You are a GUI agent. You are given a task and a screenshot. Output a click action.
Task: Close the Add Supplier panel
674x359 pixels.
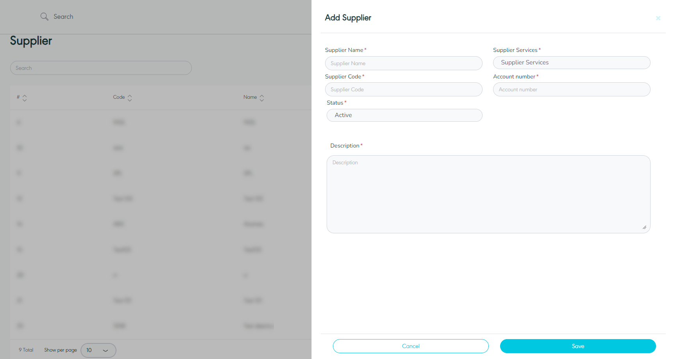pyautogui.click(x=658, y=18)
